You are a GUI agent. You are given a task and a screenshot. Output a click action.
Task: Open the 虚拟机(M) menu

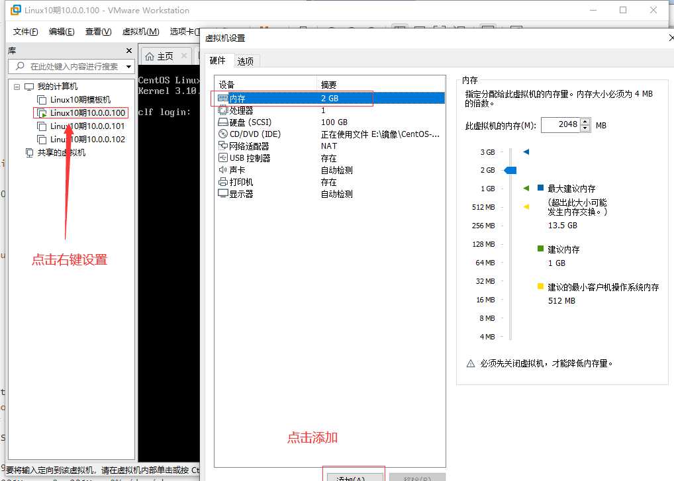click(x=140, y=32)
